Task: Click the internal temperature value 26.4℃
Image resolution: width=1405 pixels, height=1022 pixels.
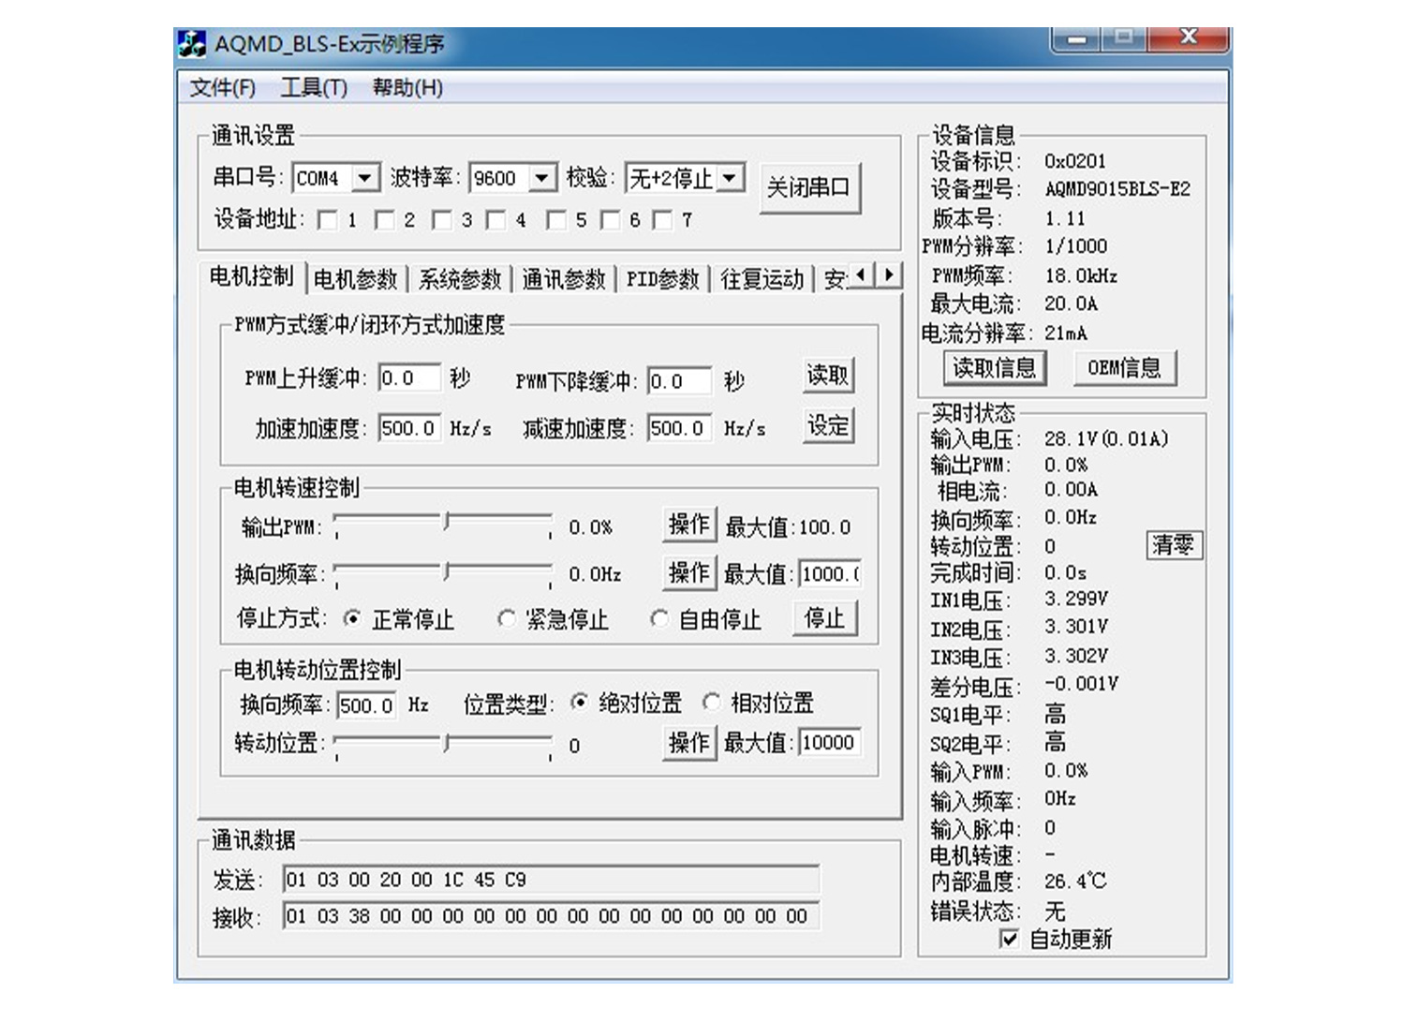Action: (x=1075, y=881)
